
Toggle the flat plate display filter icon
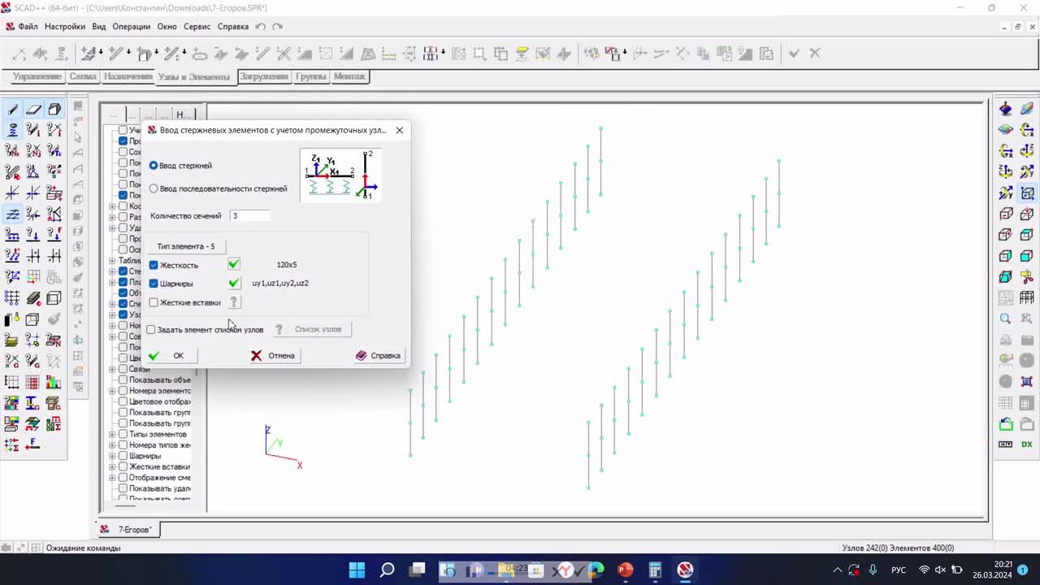(33, 109)
